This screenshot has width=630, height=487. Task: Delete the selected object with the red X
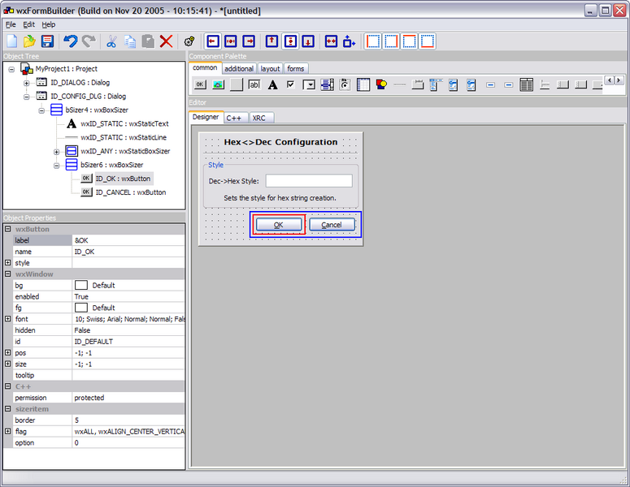tap(166, 41)
